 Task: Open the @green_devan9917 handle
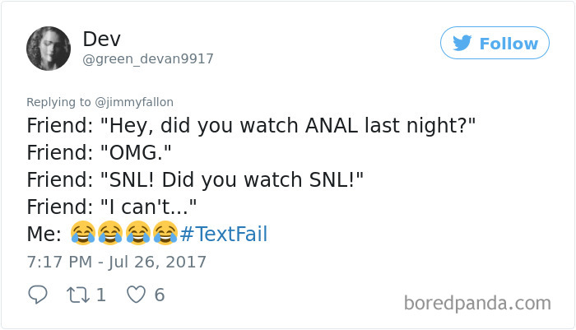coord(148,59)
